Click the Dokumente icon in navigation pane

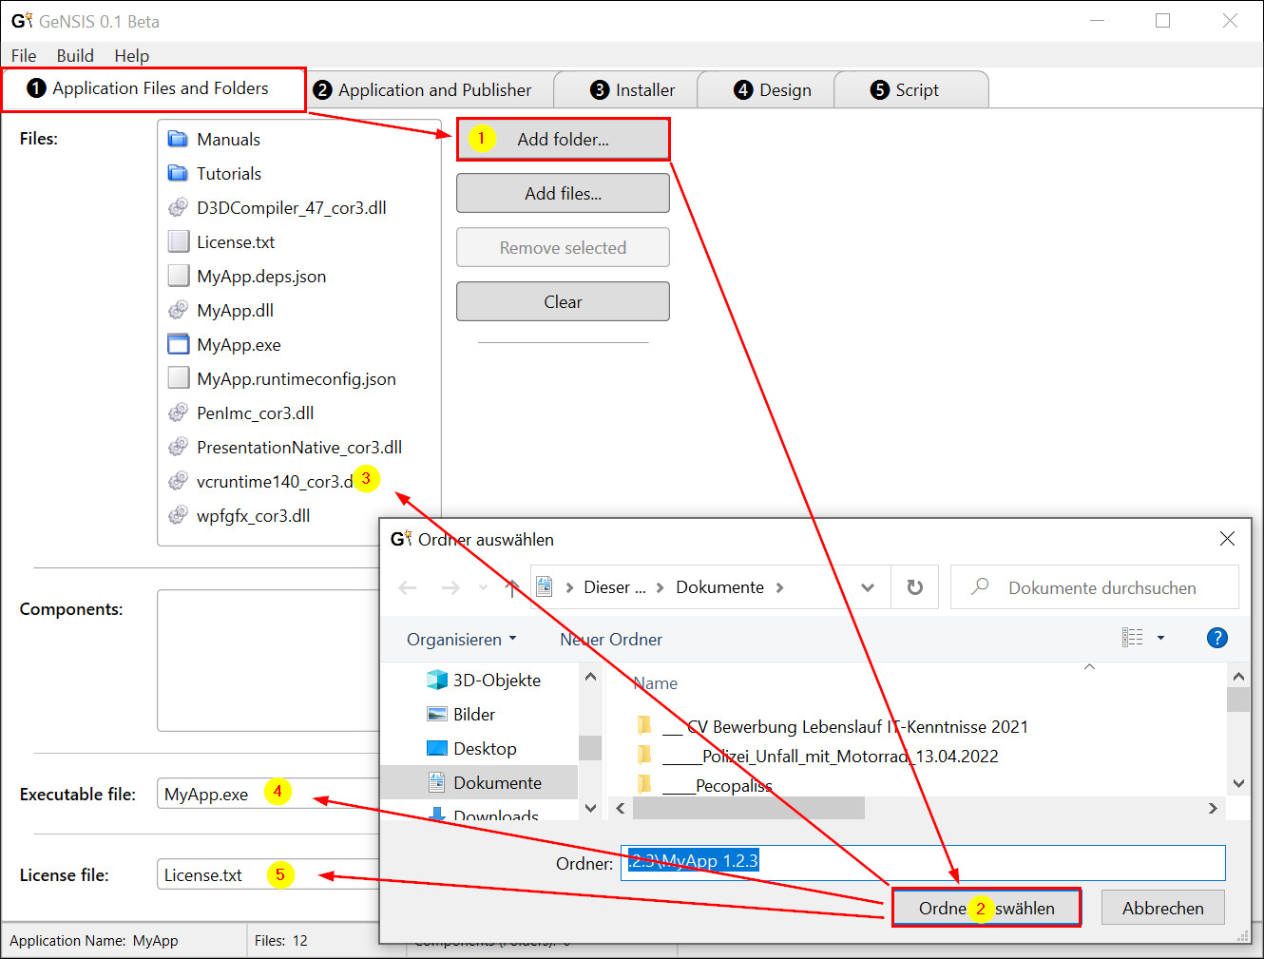(437, 783)
